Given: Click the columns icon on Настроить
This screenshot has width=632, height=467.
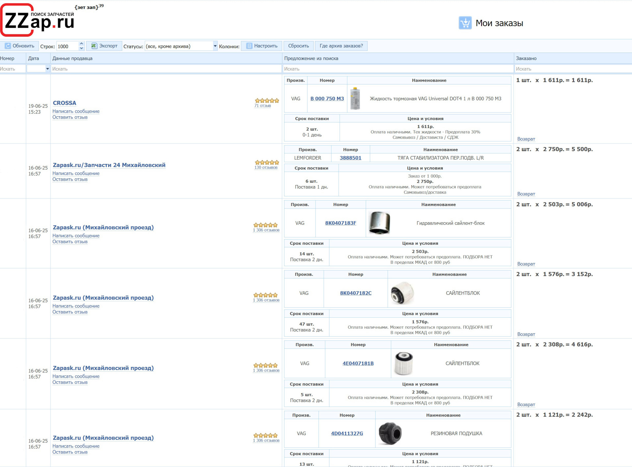Looking at the screenshot, I should [x=249, y=46].
